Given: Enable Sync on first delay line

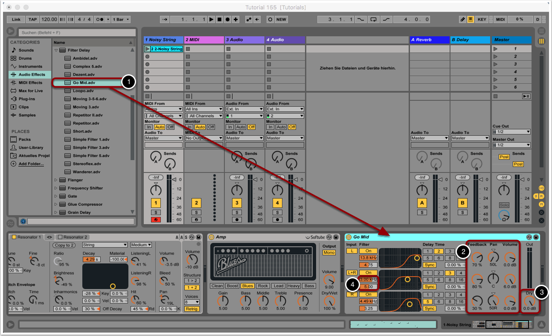Looking at the screenshot, I should click(430, 265).
